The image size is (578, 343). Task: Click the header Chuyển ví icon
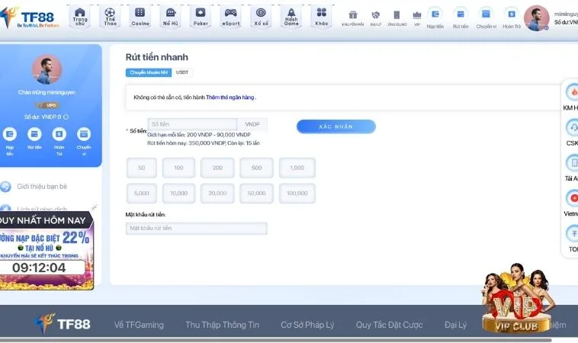[x=486, y=14]
